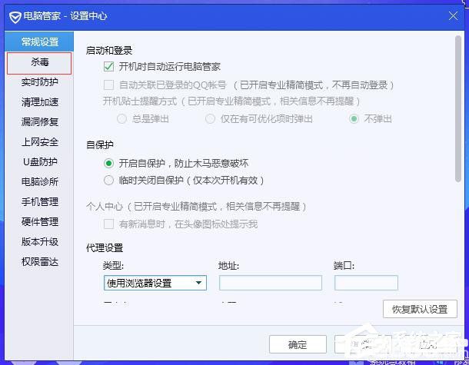Open 上网安全 settings
The image size is (469, 365).
pyautogui.click(x=39, y=142)
